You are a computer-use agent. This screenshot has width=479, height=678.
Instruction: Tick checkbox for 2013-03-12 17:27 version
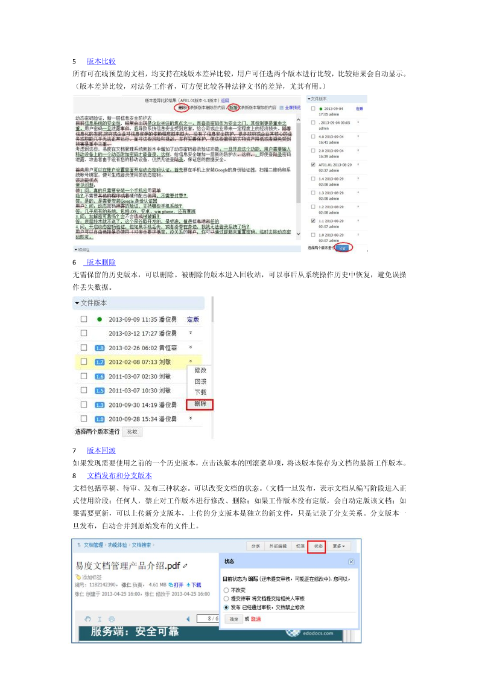coord(84,333)
